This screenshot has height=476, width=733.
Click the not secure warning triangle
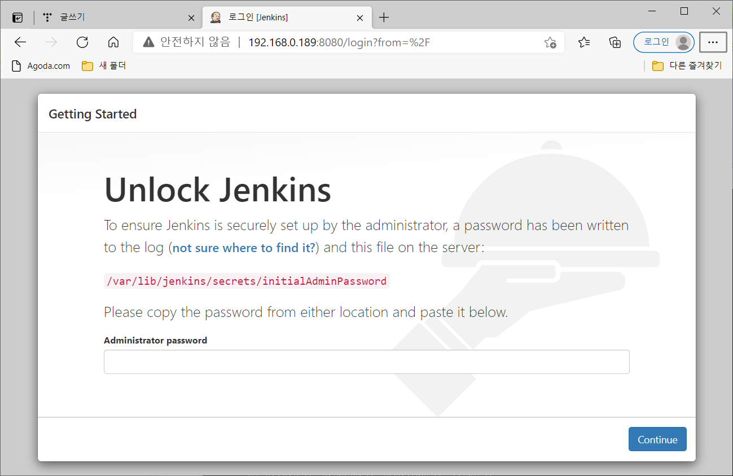tap(148, 42)
